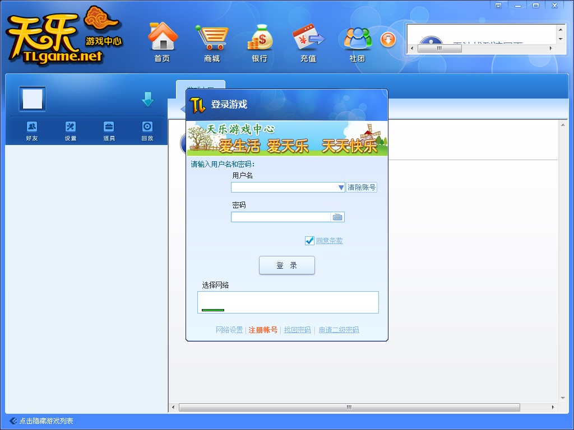Open the 找回密码 recover password link
The height and width of the screenshot is (430, 574).
pos(297,330)
